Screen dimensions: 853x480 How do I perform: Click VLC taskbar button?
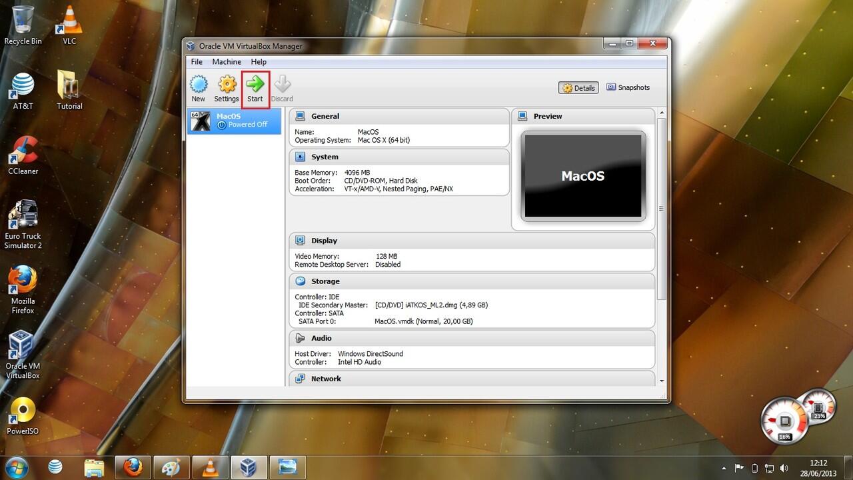tap(210, 467)
